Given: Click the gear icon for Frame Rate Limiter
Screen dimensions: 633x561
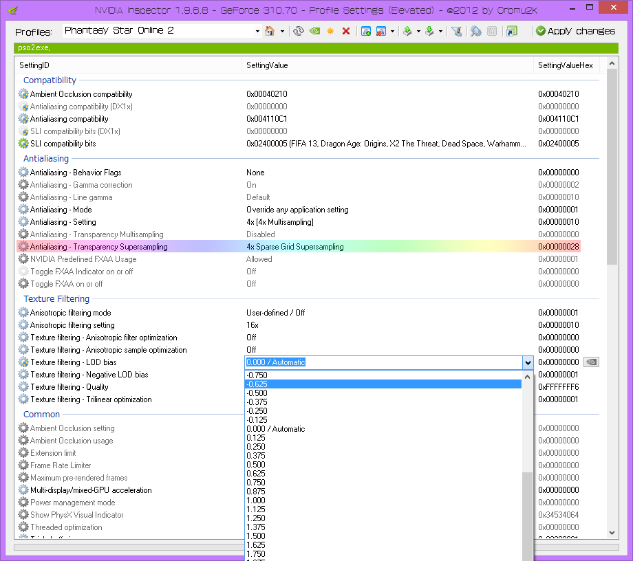Looking at the screenshot, I should pos(23,465).
